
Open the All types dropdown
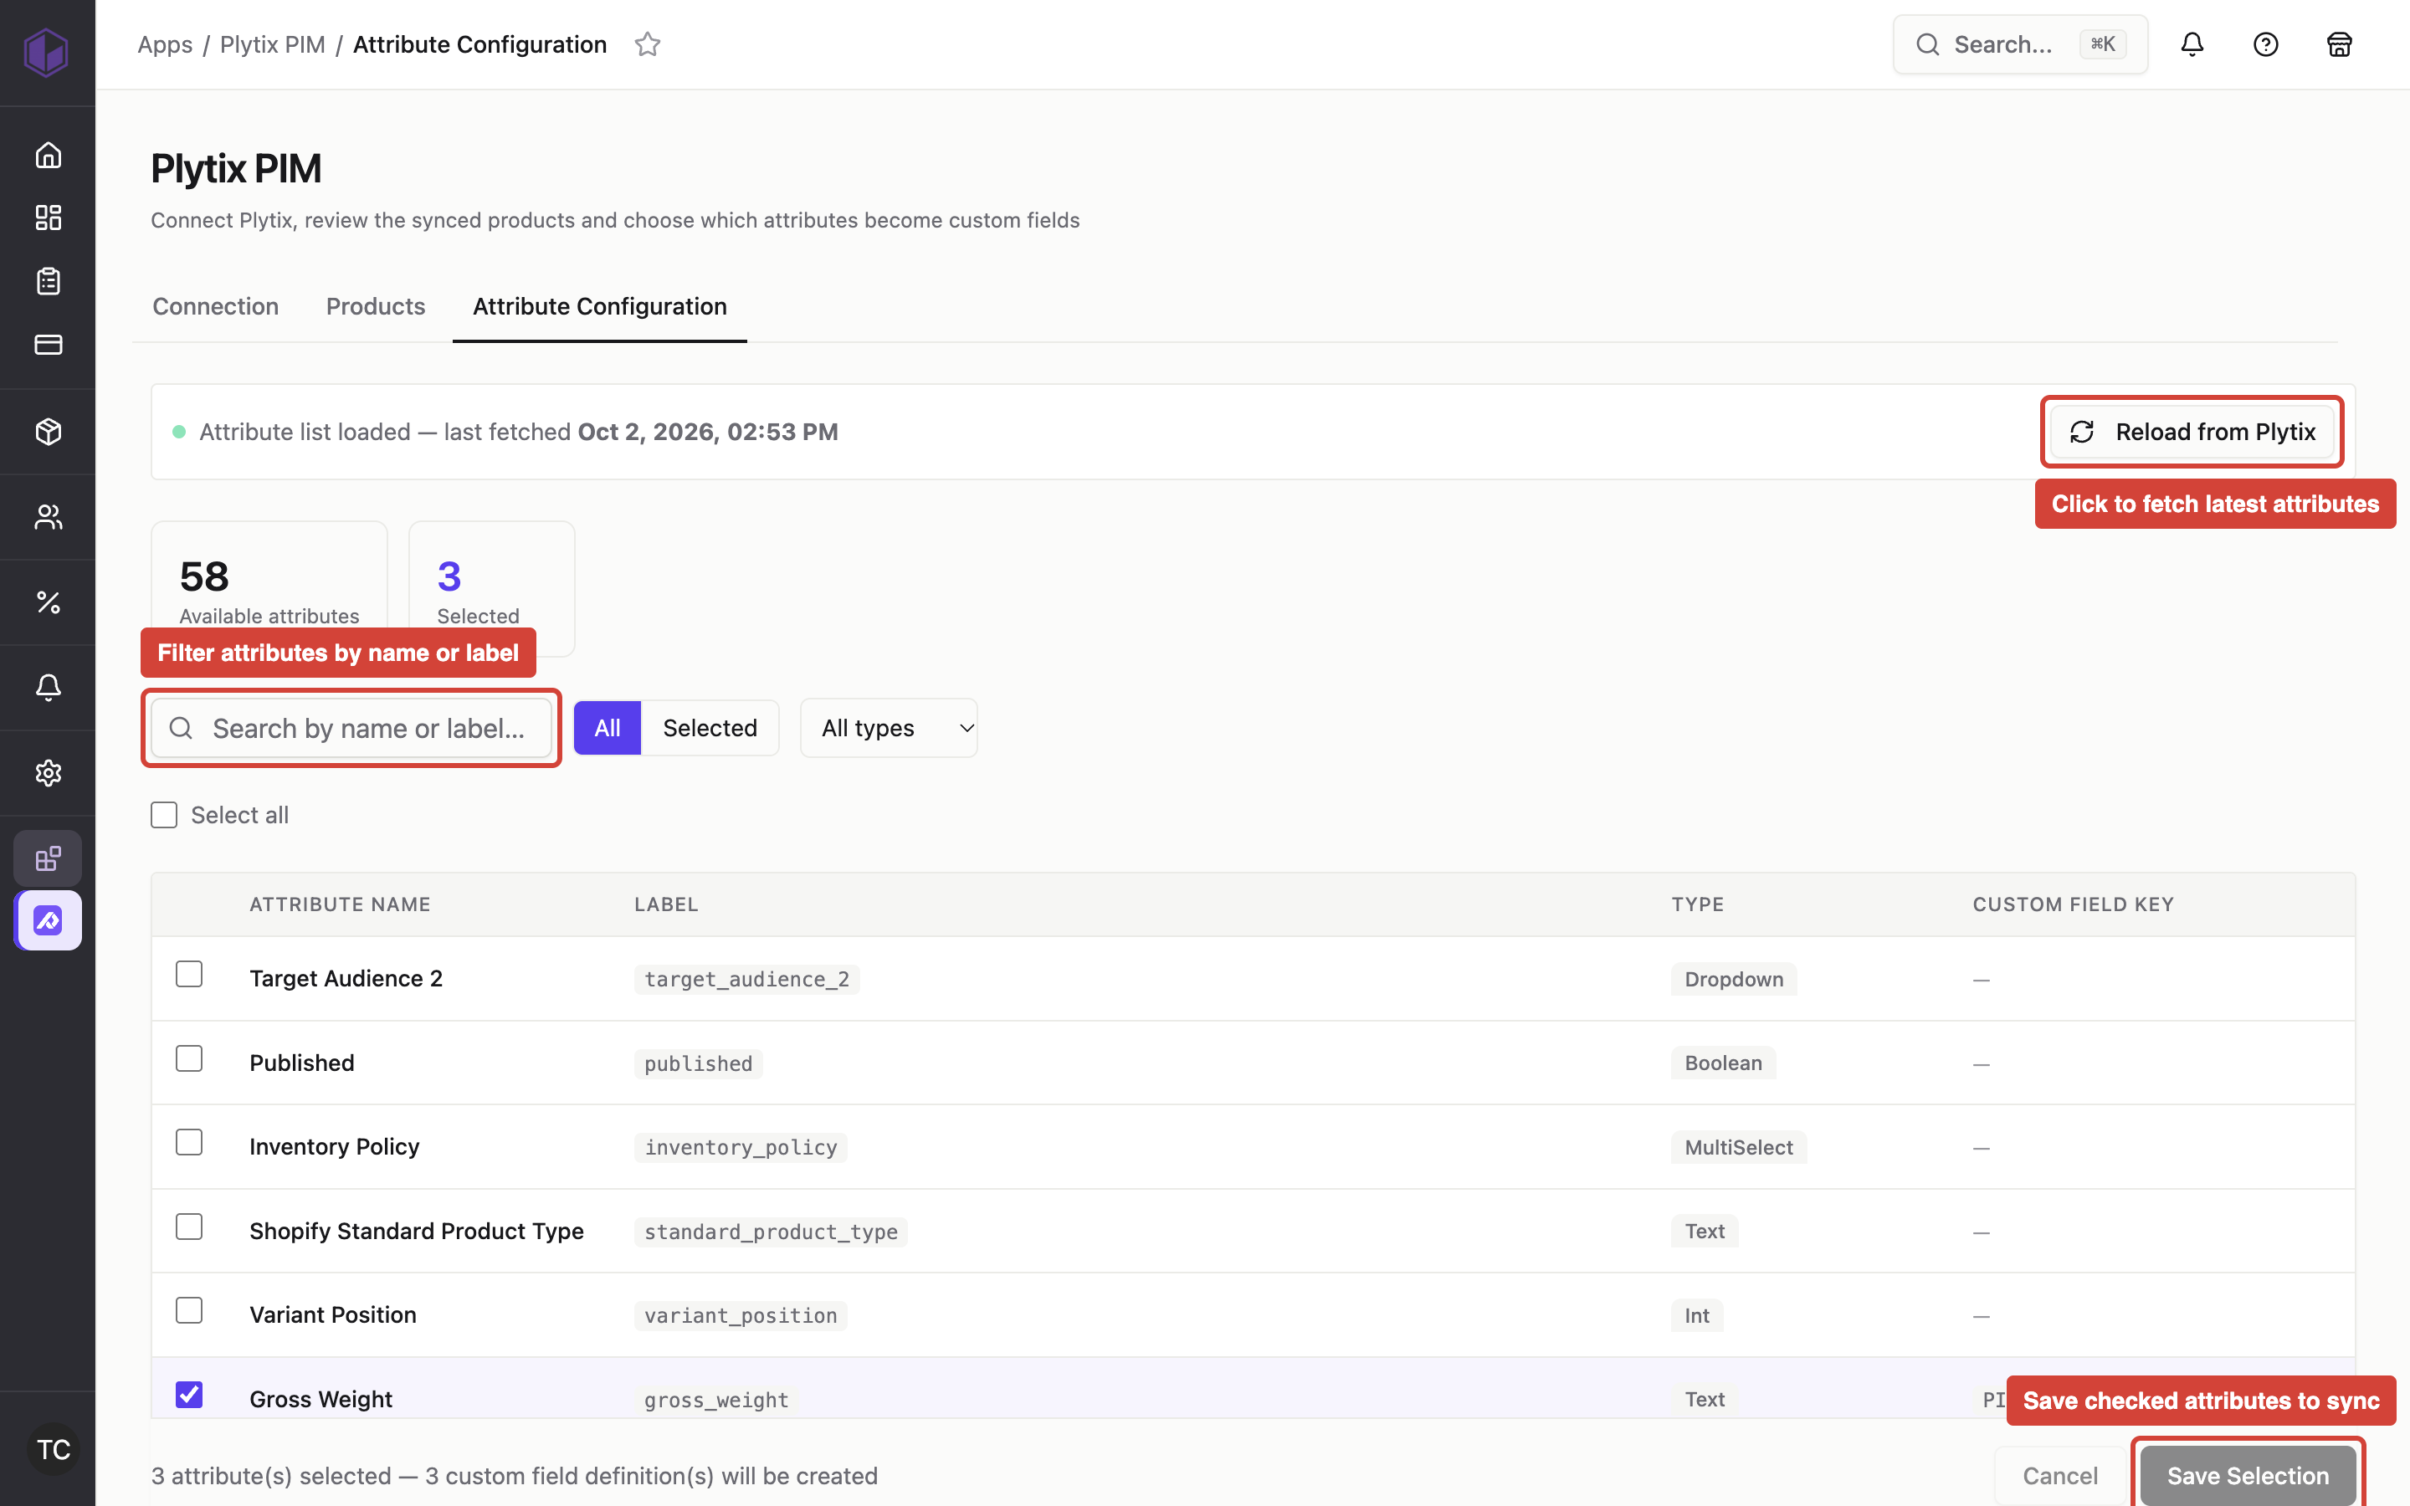[x=889, y=728]
